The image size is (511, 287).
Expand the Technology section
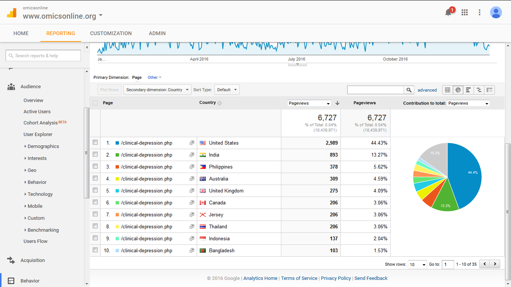click(x=39, y=194)
